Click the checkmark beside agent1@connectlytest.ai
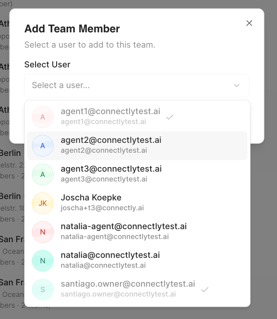Screen dimensions: 277x319 pos(170,117)
